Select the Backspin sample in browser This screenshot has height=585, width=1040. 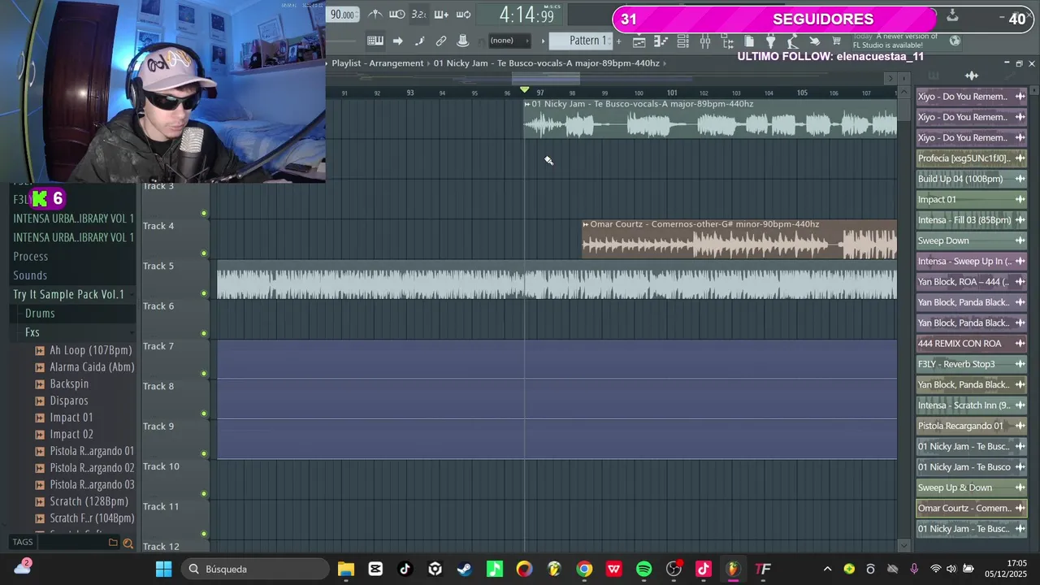coord(69,383)
